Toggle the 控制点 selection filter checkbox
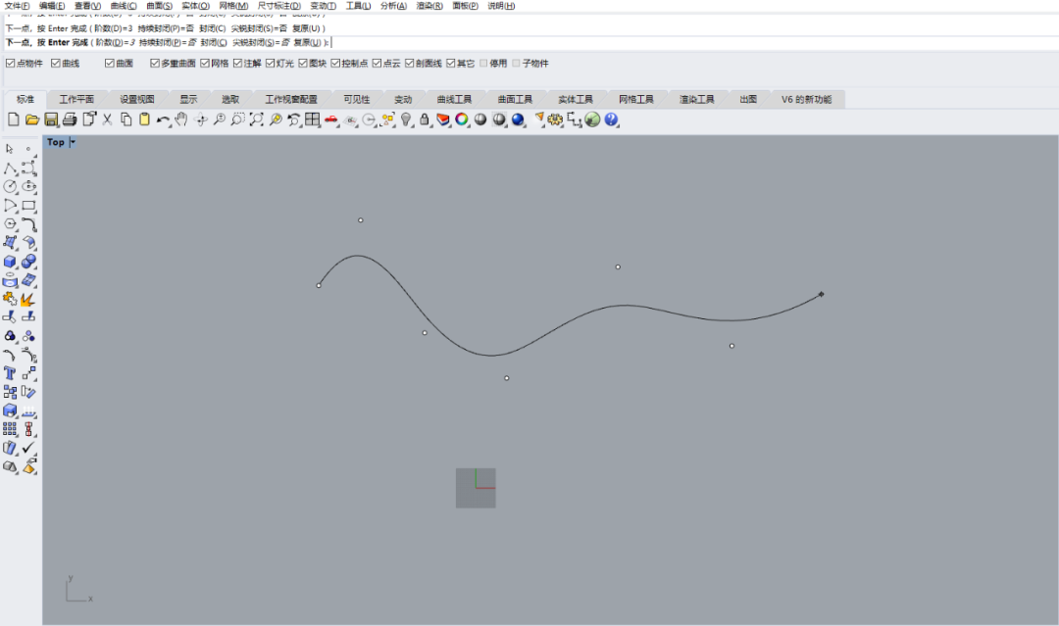 335,64
